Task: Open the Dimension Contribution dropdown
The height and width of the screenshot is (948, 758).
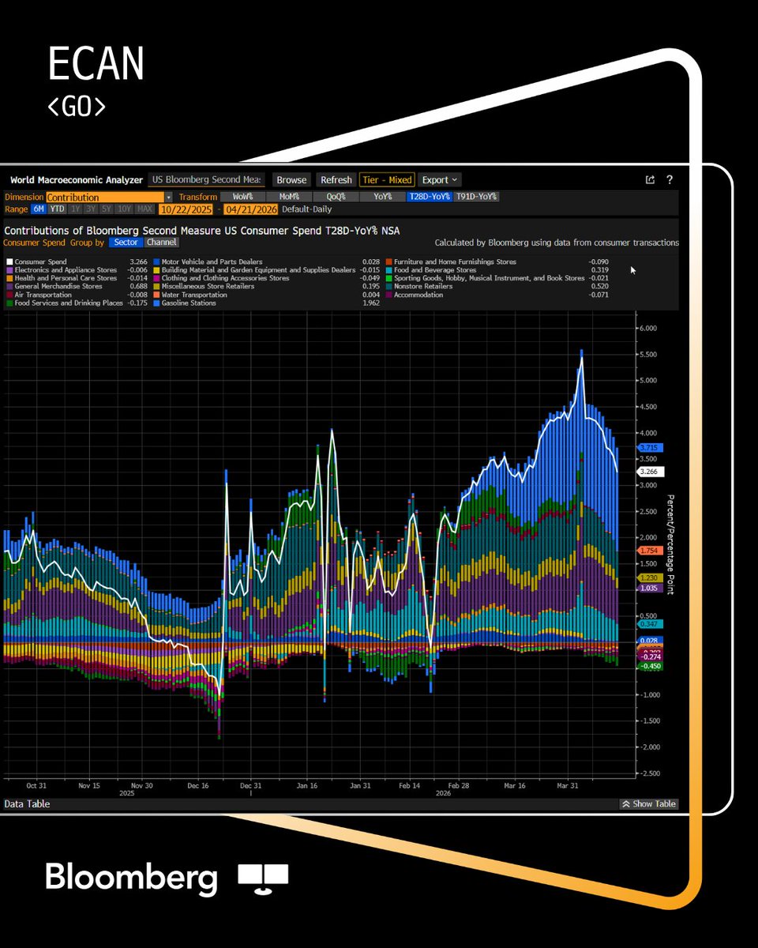Action: tap(109, 197)
